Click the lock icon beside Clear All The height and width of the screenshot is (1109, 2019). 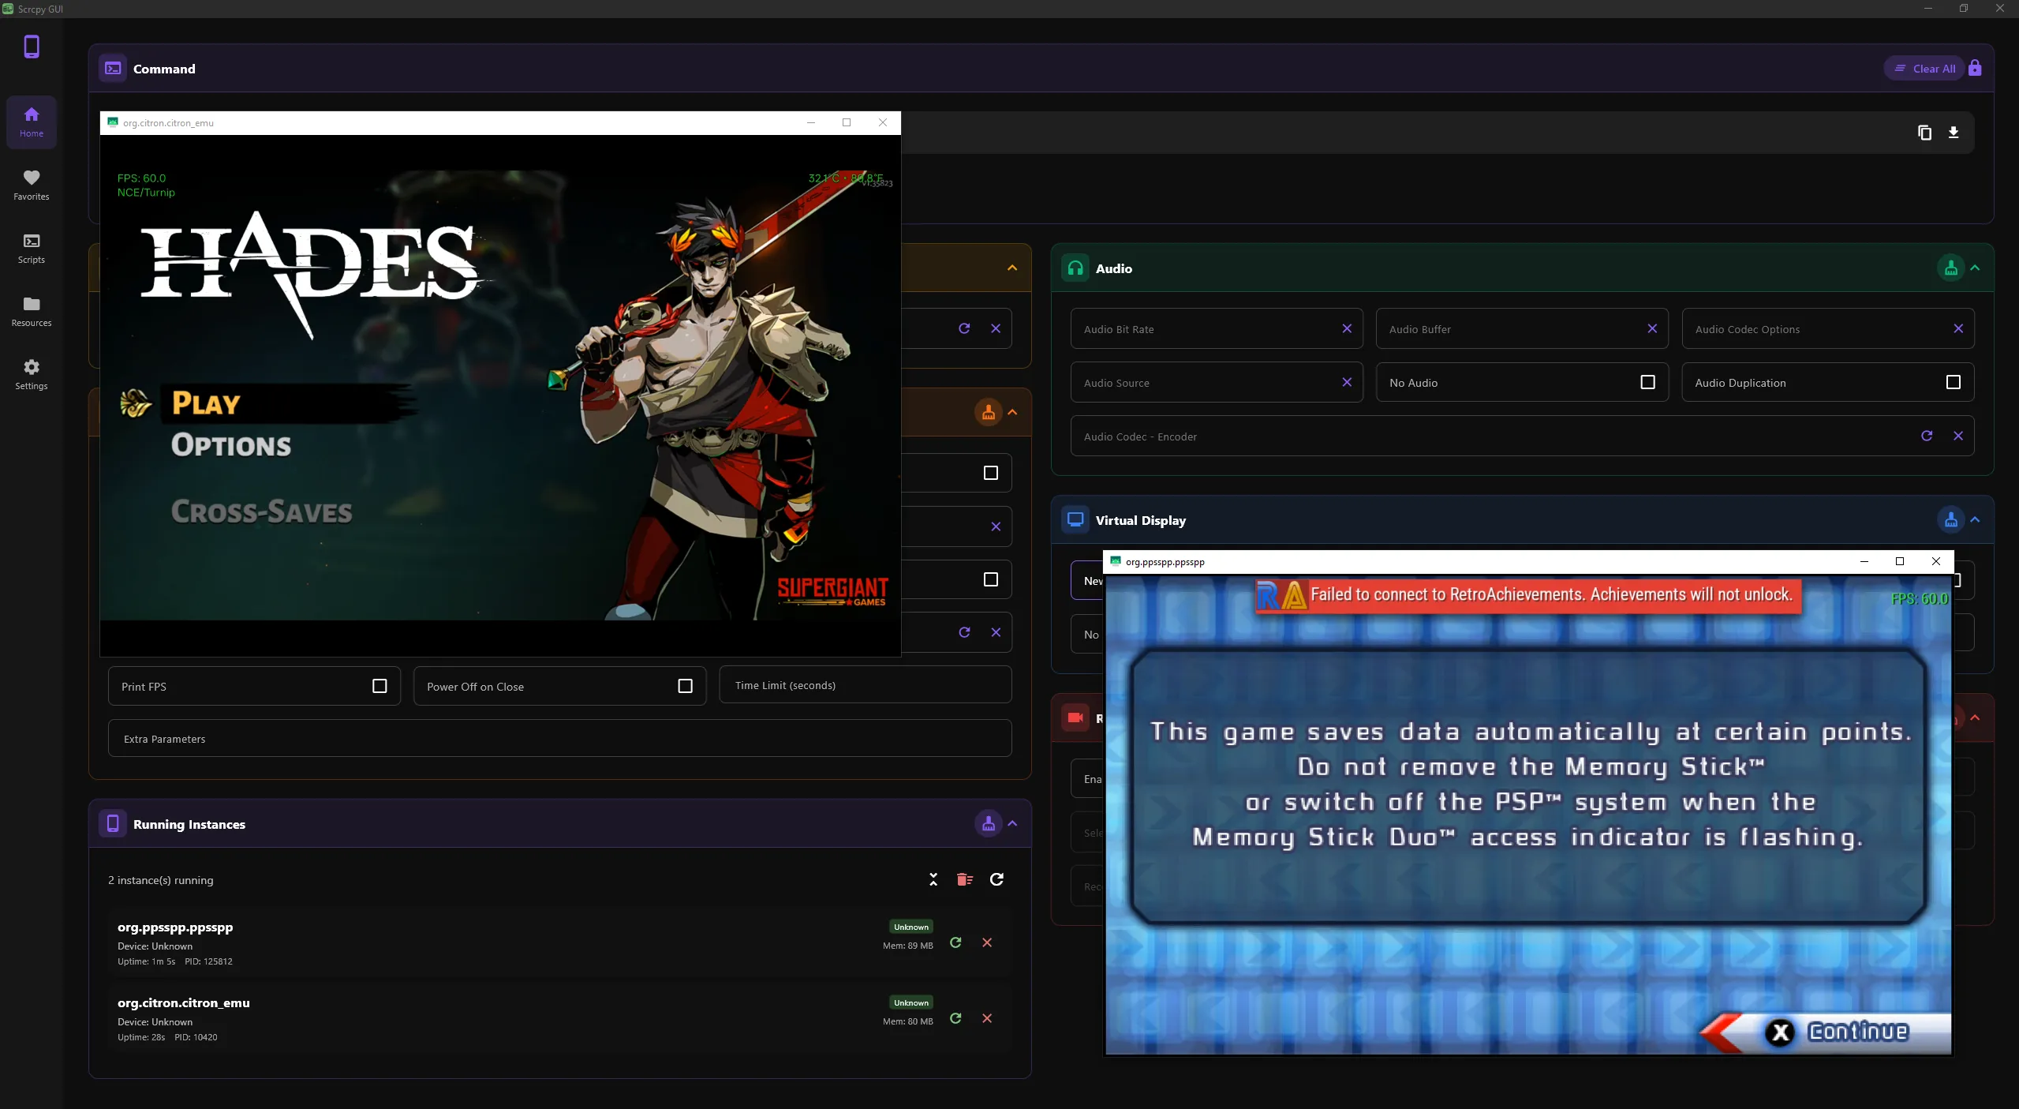pos(1975,68)
